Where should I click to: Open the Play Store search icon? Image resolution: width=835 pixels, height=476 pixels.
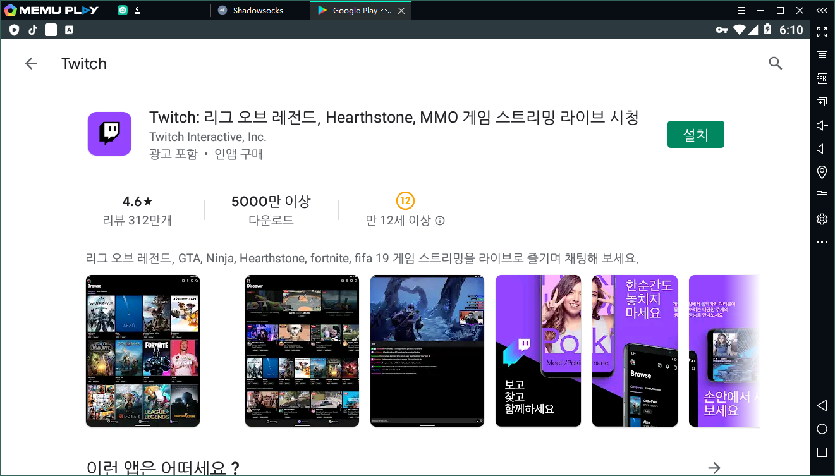pyautogui.click(x=775, y=63)
